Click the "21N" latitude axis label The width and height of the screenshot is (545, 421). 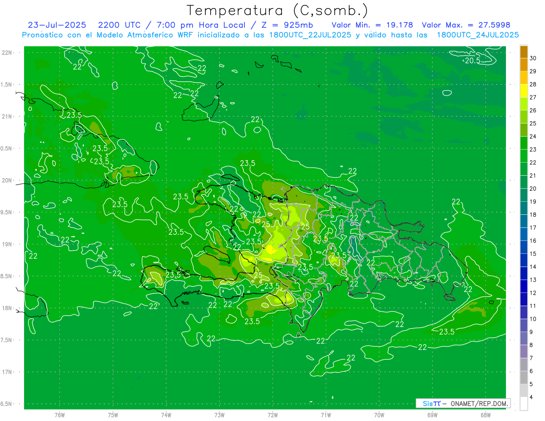(7, 116)
